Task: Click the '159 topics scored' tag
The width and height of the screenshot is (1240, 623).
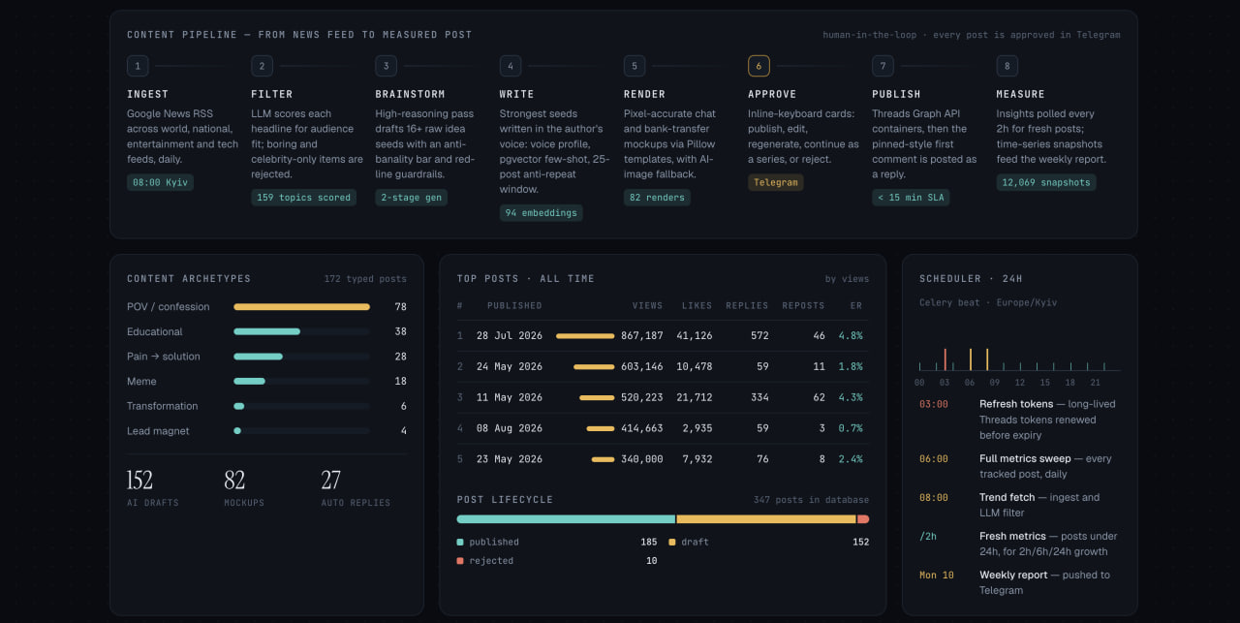Action: click(x=303, y=198)
